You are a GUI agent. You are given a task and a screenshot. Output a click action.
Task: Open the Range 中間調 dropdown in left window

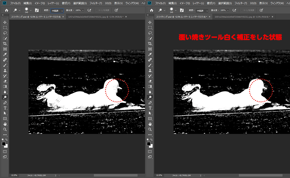coord(57,11)
